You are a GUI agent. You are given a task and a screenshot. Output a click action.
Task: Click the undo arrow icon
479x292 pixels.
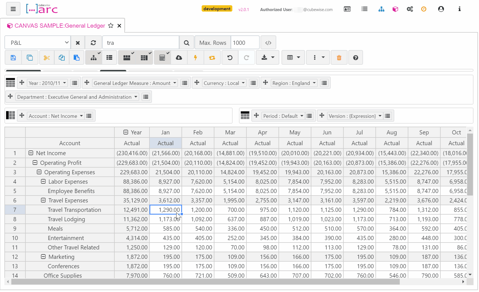pos(230,58)
